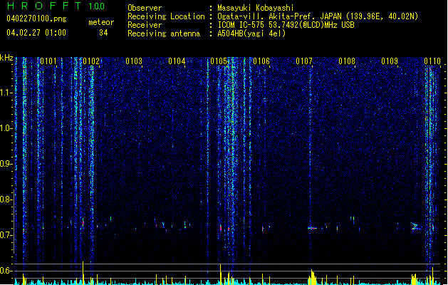Click the 1.1 kHz axis tick label
The width and height of the screenshot is (448, 285).
tap(6, 93)
